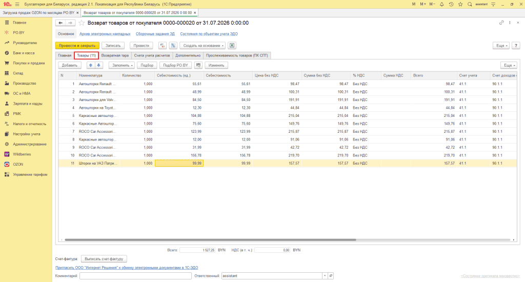Open Банк и касса in sidebar

point(24,53)
